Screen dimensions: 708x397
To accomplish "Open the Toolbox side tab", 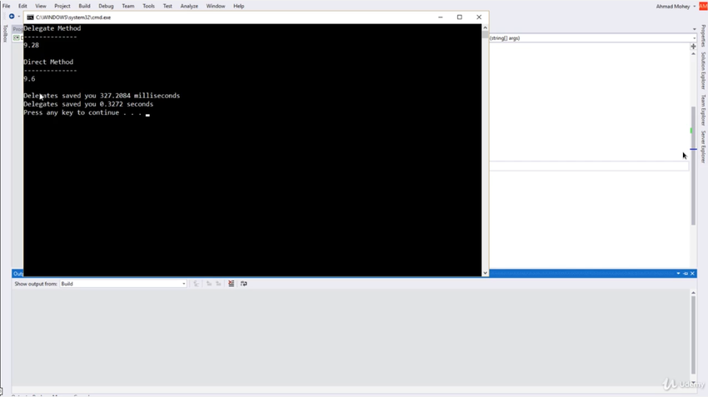I will click(x=5, y=34).
